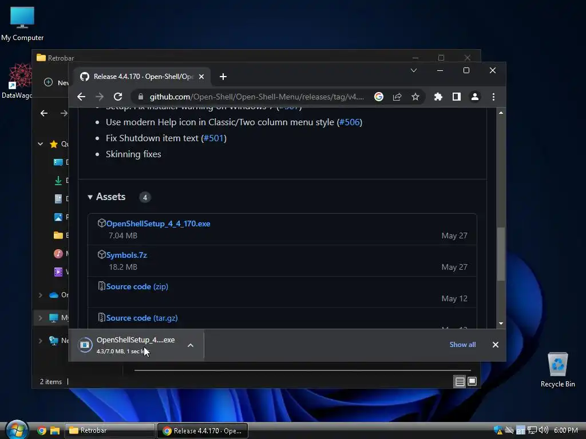Collapse Quick access in Explorer sidebar
Image resolution: width=586 pixels, height=439 pixels.
tap(41, 143)
